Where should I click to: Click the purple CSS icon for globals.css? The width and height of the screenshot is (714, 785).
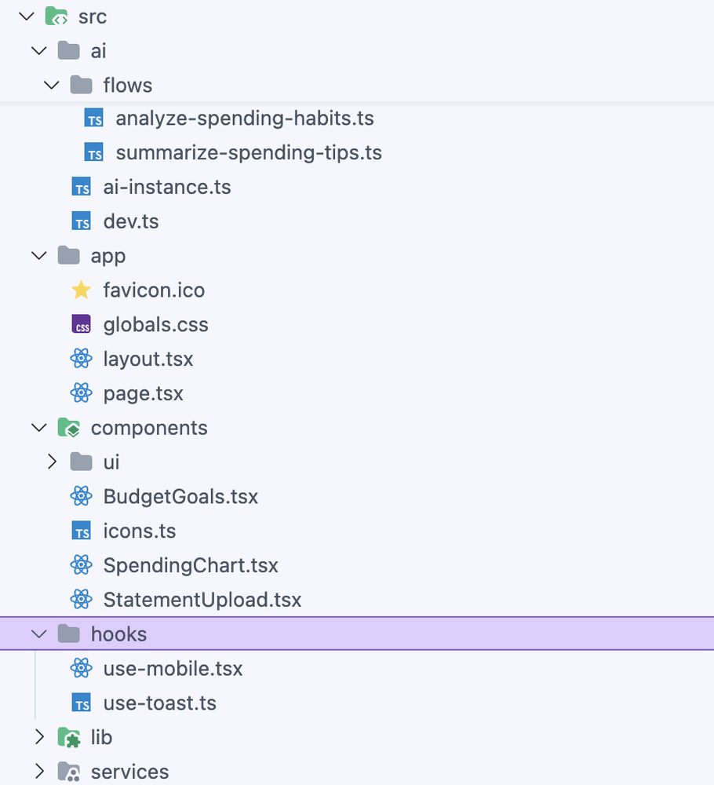81,325
